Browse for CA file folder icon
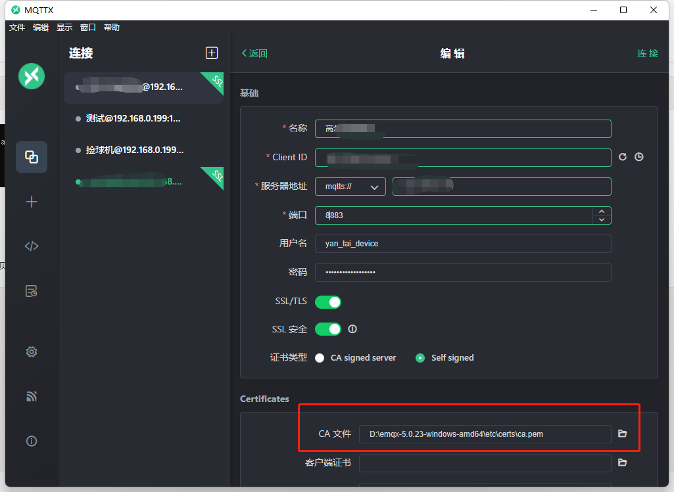Screen dimensions: 674x492 point(623,434)
